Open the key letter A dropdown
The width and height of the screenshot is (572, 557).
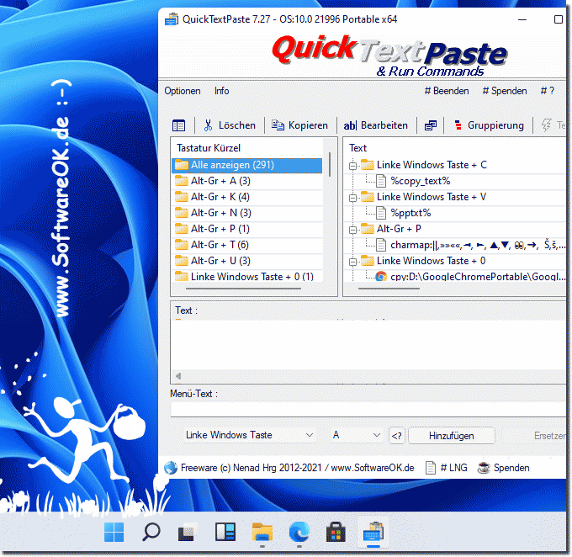pyautogui.click(x=356, y=435)
